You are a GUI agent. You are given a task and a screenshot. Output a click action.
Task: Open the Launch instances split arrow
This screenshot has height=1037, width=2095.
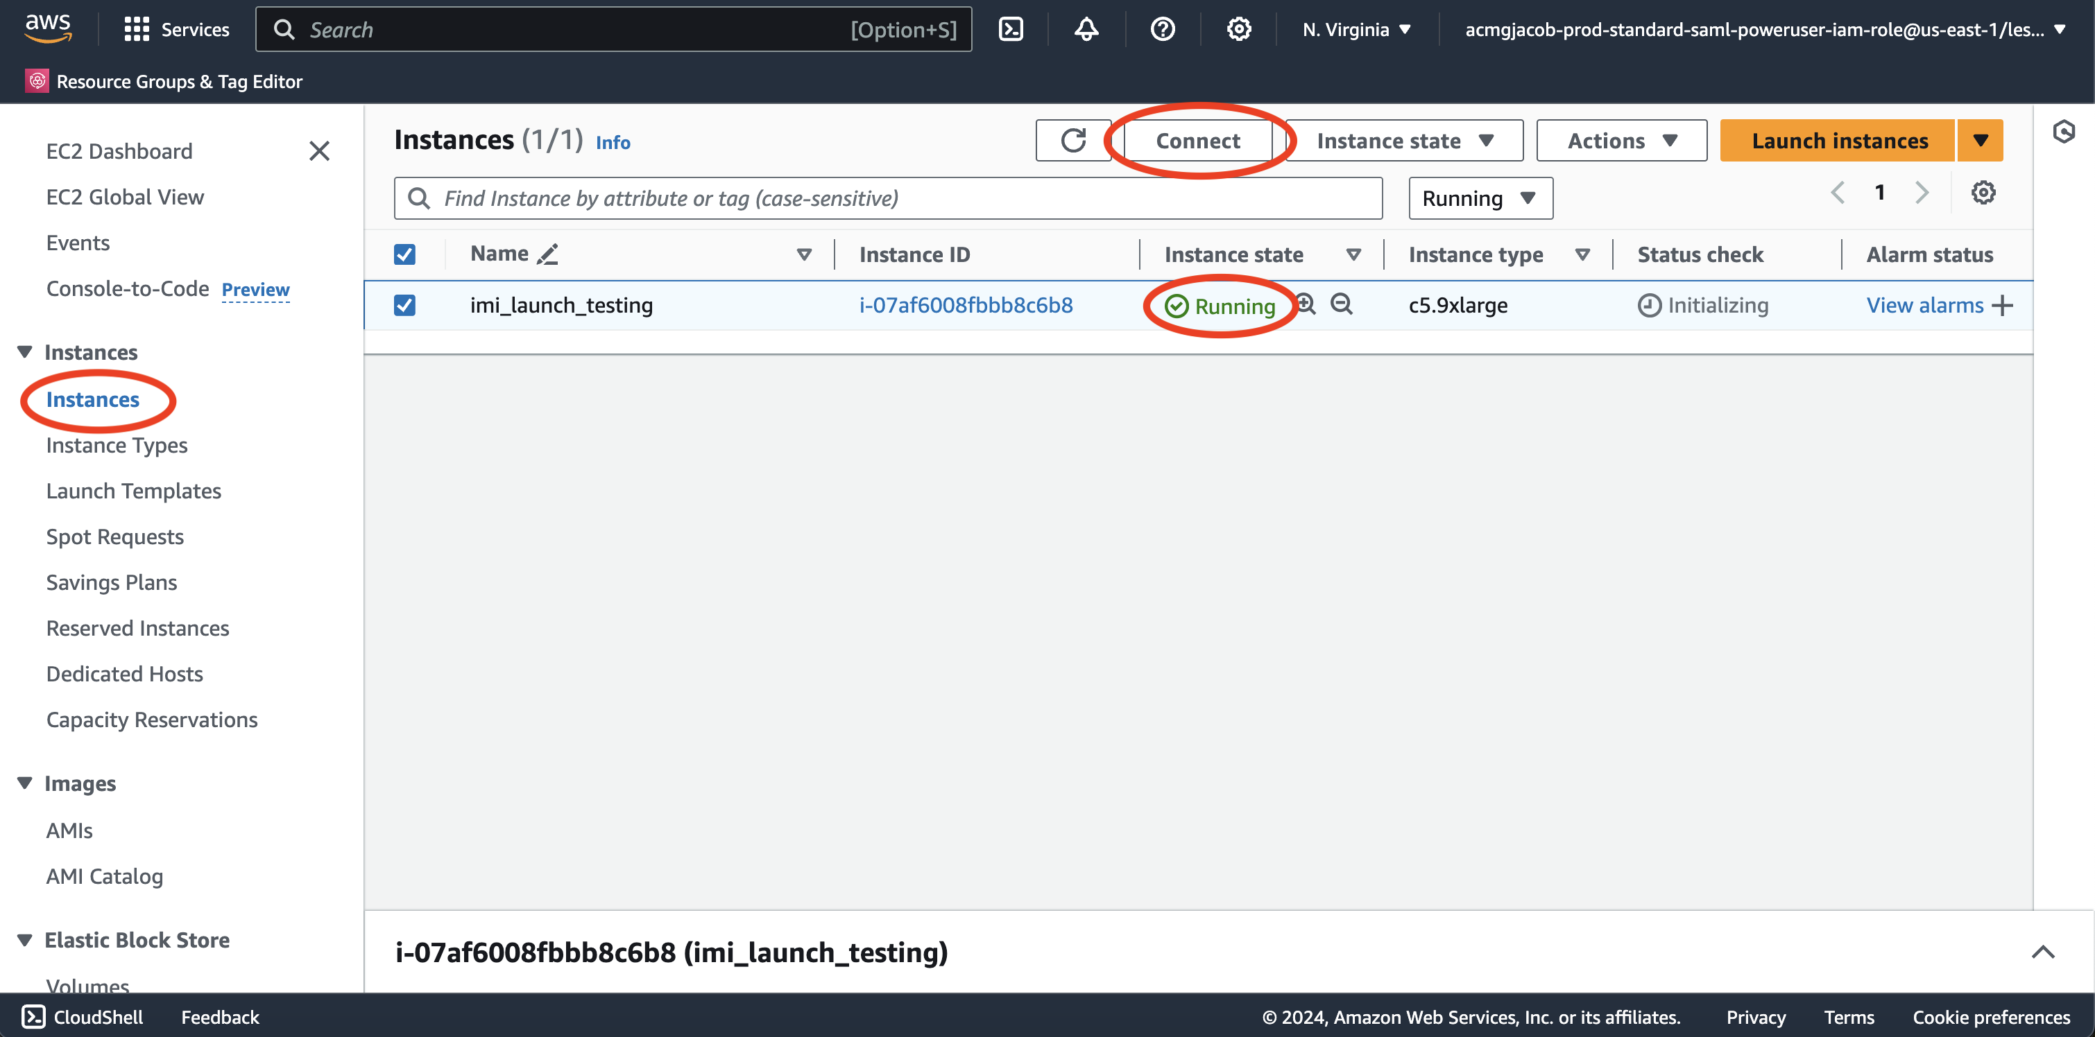(1981, 141)
